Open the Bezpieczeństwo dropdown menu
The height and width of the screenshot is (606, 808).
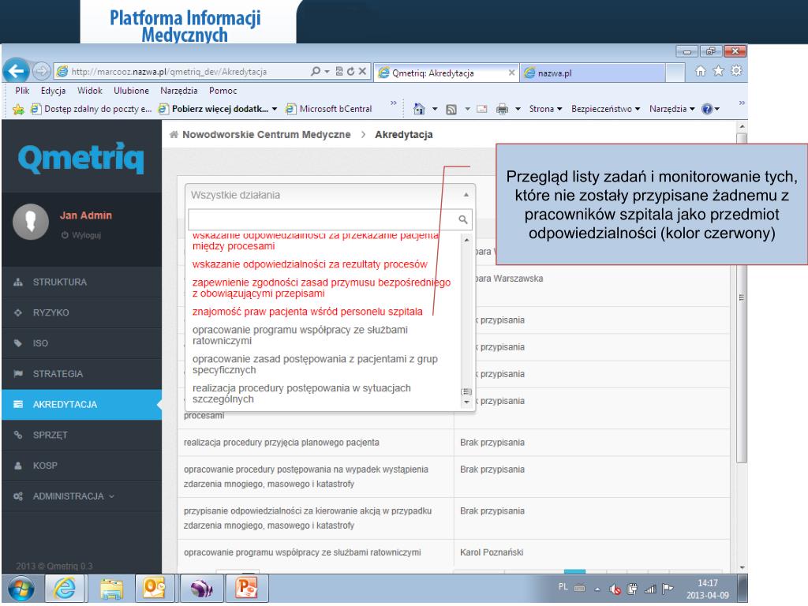605,109
